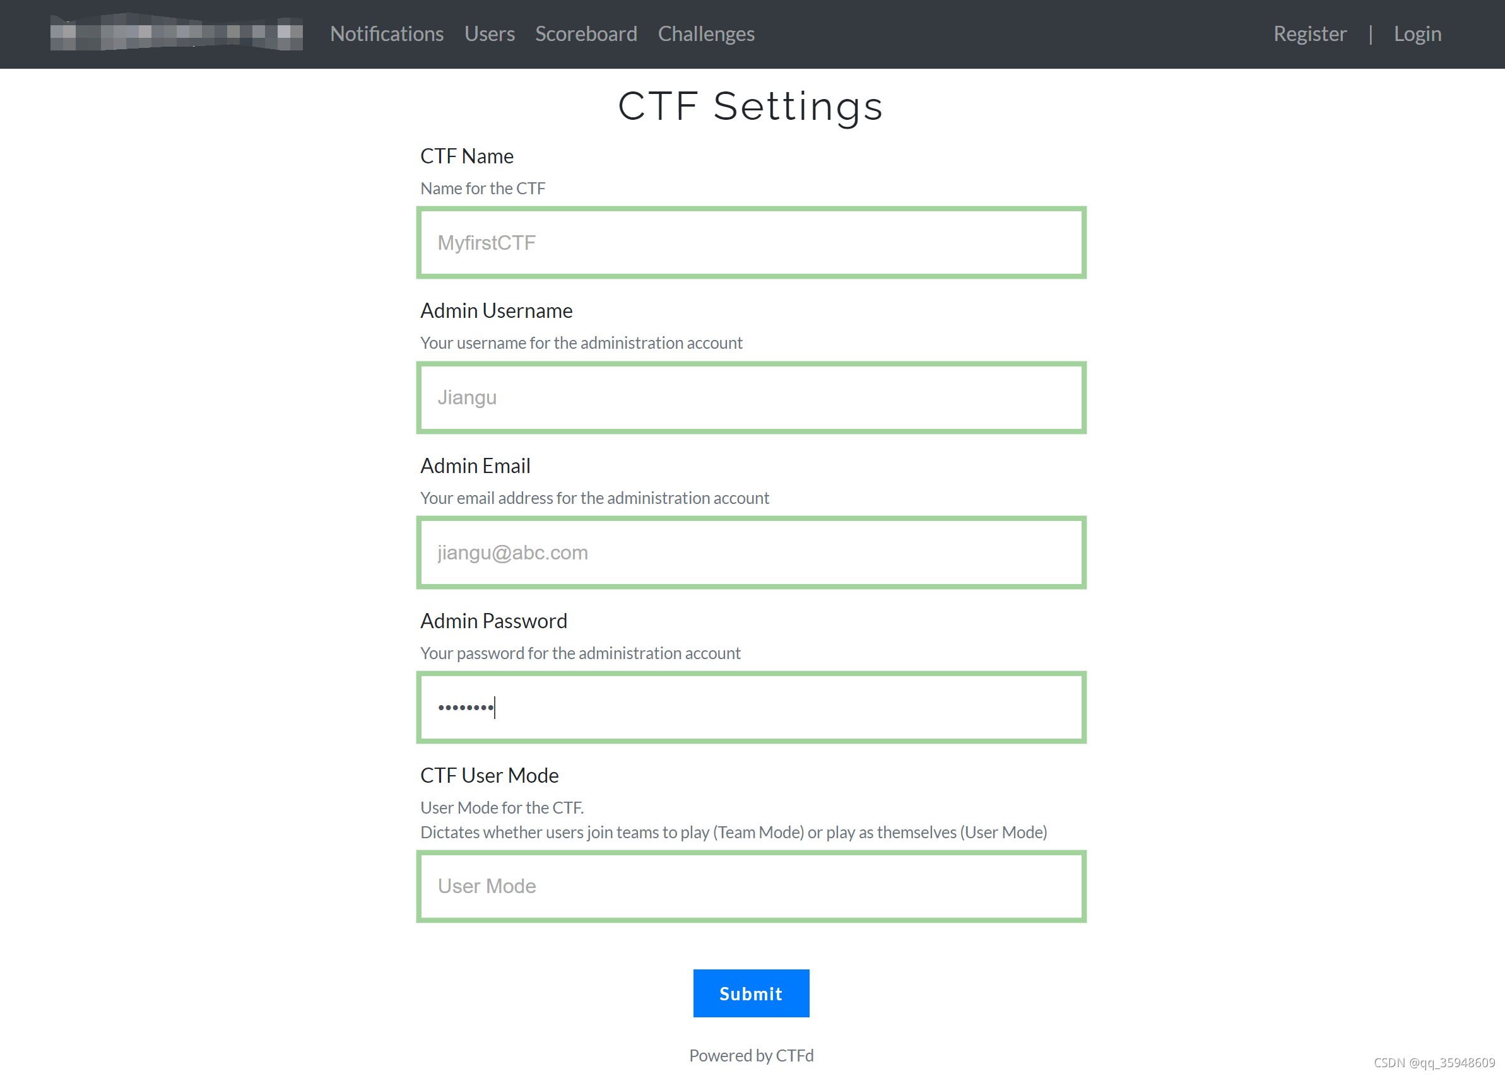Select the jiangu@abc.com email field
This screenshot has width=1505, height=1076.
click(x=751, y=552)
